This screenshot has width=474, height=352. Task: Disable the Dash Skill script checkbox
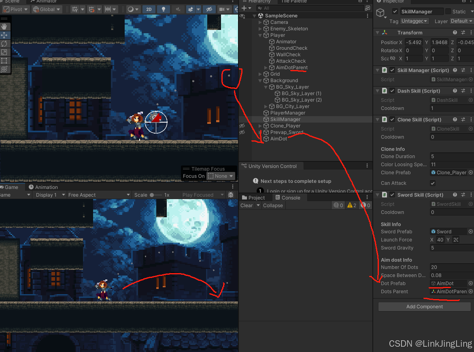click(392, 91)
